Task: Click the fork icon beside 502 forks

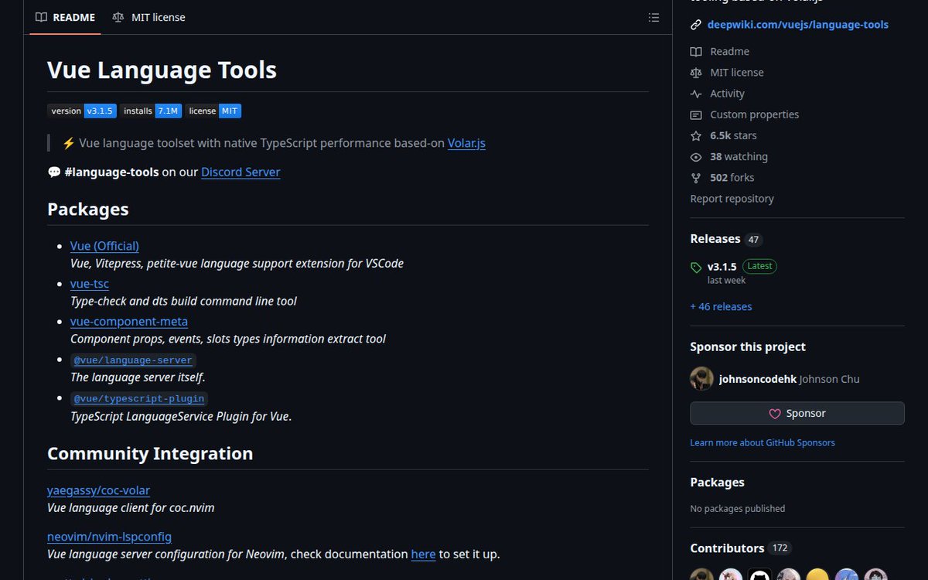Action: pyautogui.click(x=695, y=177)
